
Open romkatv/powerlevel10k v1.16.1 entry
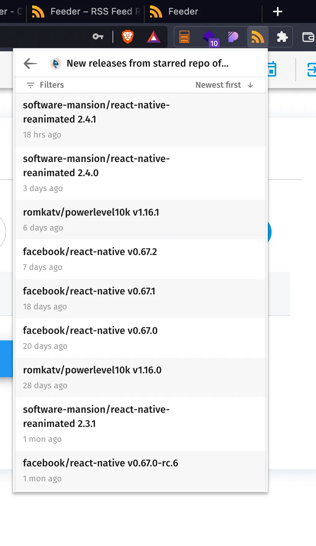pos(140,219)
